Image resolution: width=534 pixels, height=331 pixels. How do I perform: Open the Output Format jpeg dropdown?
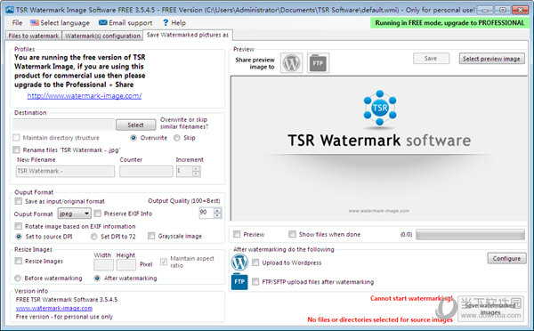(x=74, y=214)
